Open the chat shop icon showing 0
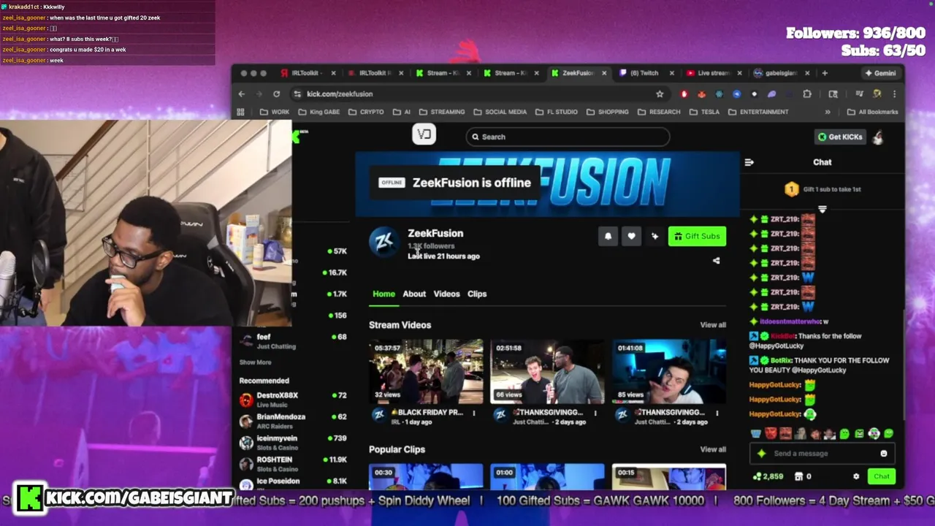 [x=803, y=476]
